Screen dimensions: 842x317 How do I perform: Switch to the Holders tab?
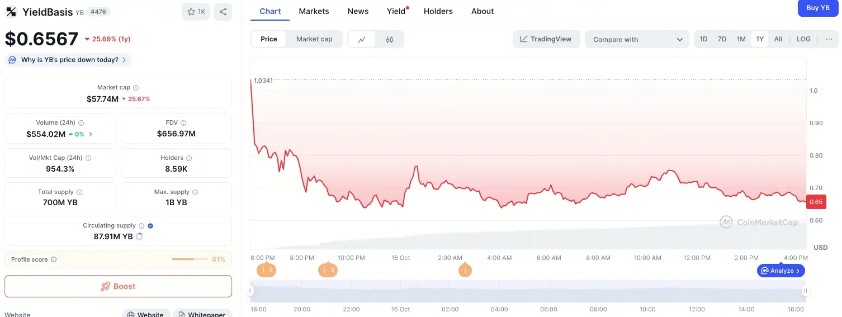[x=438, y=11]
